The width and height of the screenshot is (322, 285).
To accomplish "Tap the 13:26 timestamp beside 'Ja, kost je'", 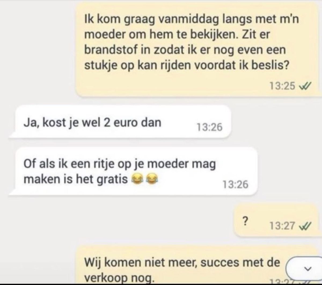I will [209, 127].
